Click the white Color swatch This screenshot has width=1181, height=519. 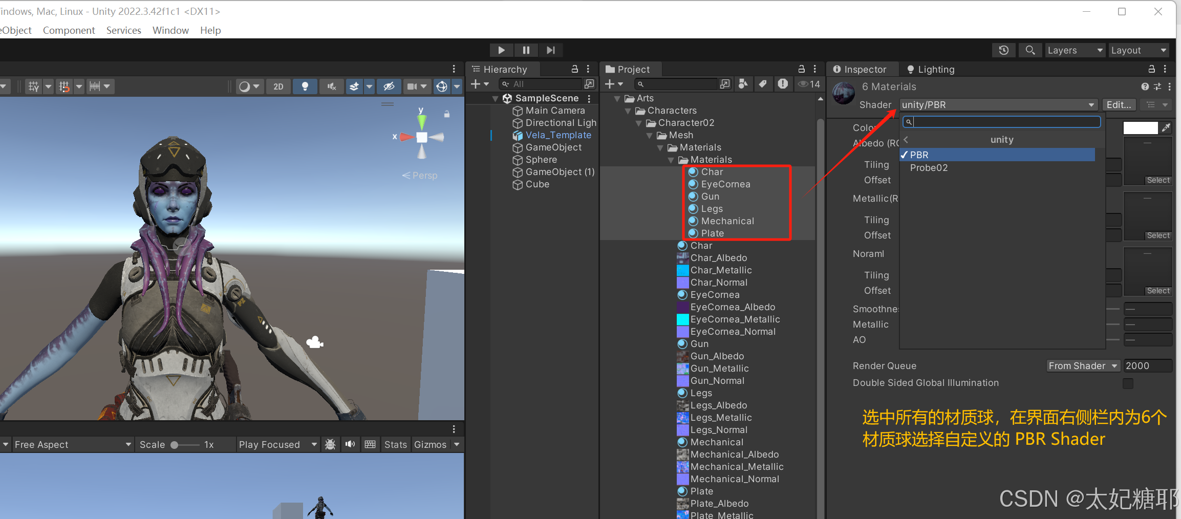1140,128
